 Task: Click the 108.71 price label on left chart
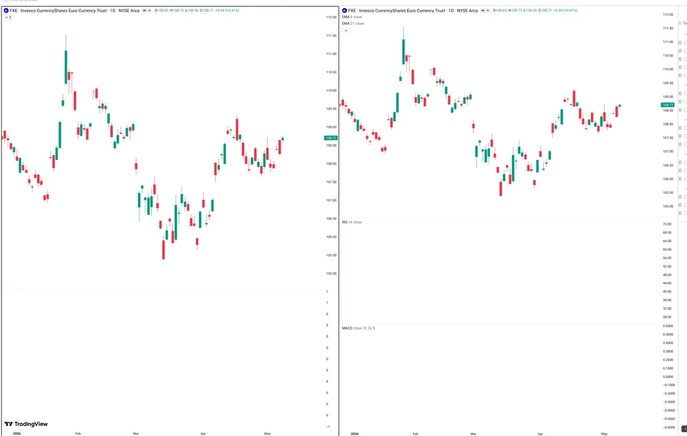click(331, 138)
